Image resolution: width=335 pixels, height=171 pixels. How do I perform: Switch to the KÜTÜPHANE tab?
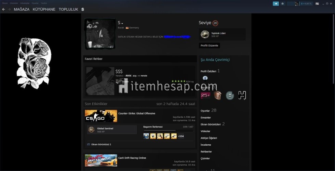[44, 9]
